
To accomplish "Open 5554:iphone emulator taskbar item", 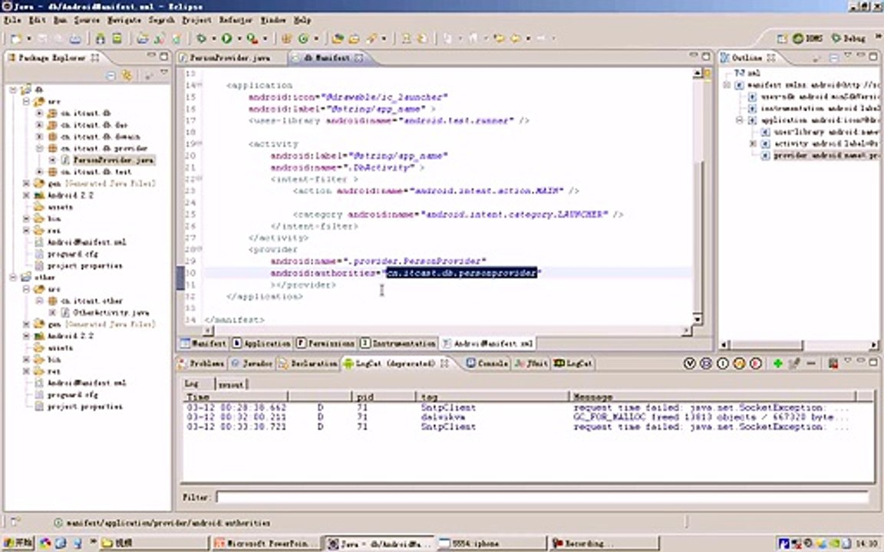I will coord(492,543).
